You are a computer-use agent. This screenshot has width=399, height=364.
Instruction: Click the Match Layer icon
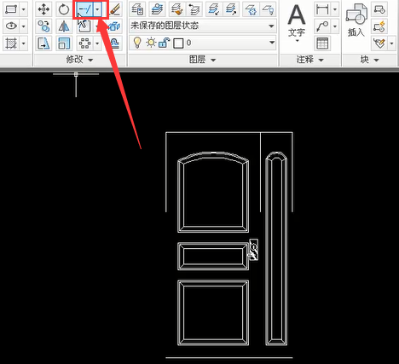177,9
